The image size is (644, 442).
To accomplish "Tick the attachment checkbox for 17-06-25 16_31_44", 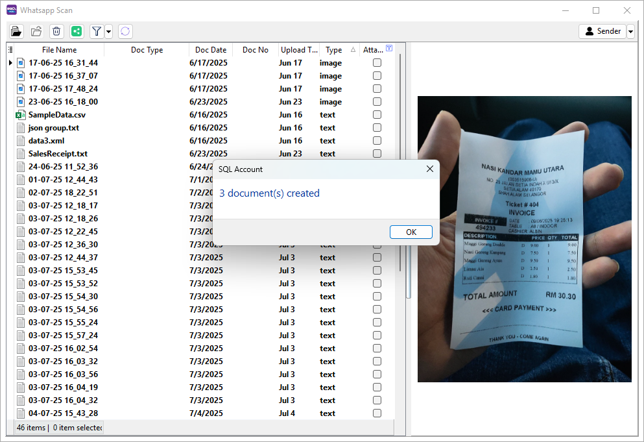I will coord(377,63).
